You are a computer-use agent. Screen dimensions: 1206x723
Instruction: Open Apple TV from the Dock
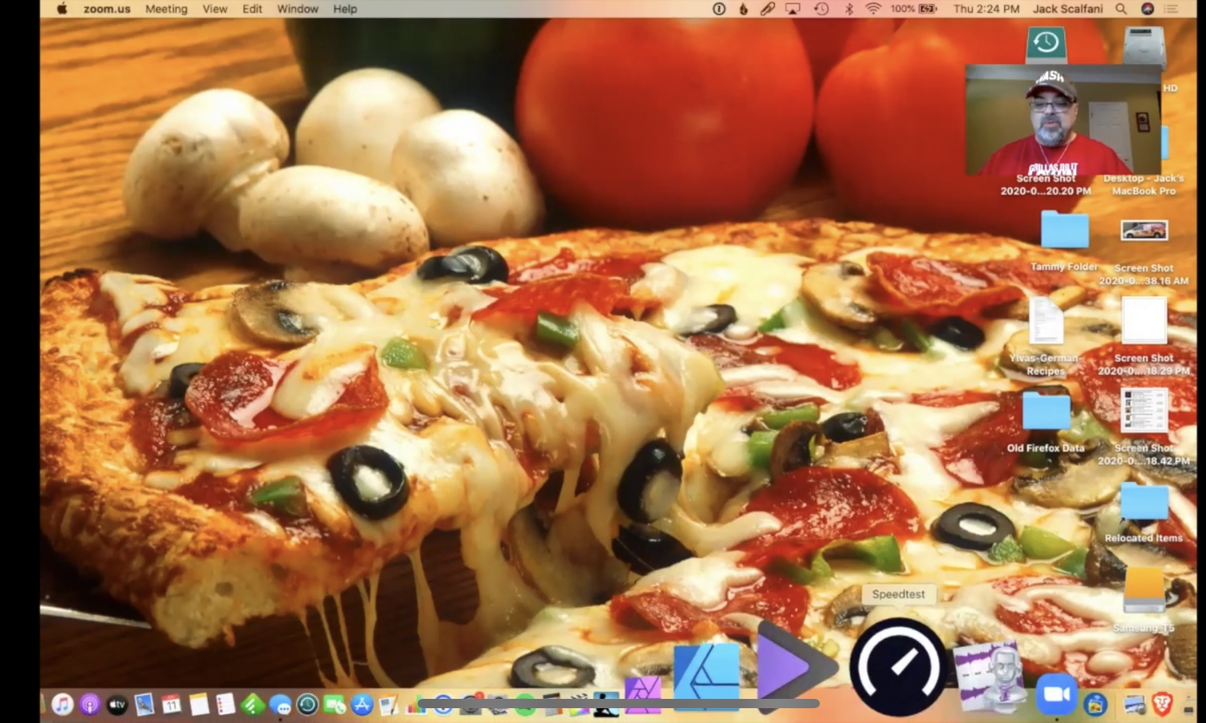point(117,704)
